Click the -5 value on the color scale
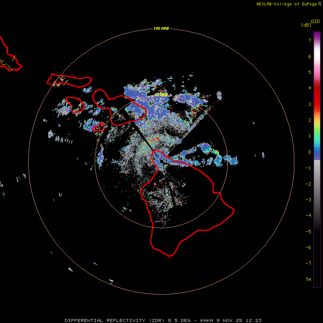Image resolution: width=323 pixels, height=323 pixels. (308, 232)
